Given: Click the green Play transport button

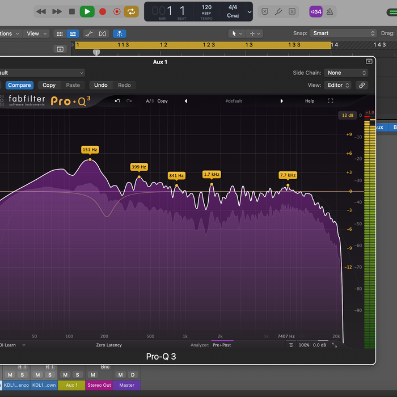Looking at the screenshot, I should 87,12.
